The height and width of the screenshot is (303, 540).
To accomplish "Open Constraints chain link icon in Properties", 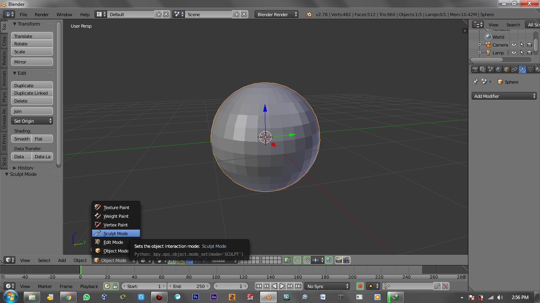I will pyautogui.click(x=514, y=69).
